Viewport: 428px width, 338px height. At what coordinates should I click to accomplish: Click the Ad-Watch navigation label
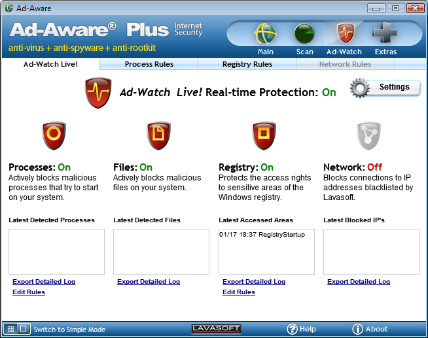coord(344,52)
